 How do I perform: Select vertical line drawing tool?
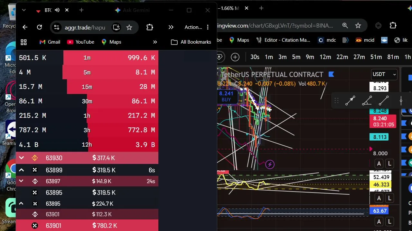click(401, 101)
